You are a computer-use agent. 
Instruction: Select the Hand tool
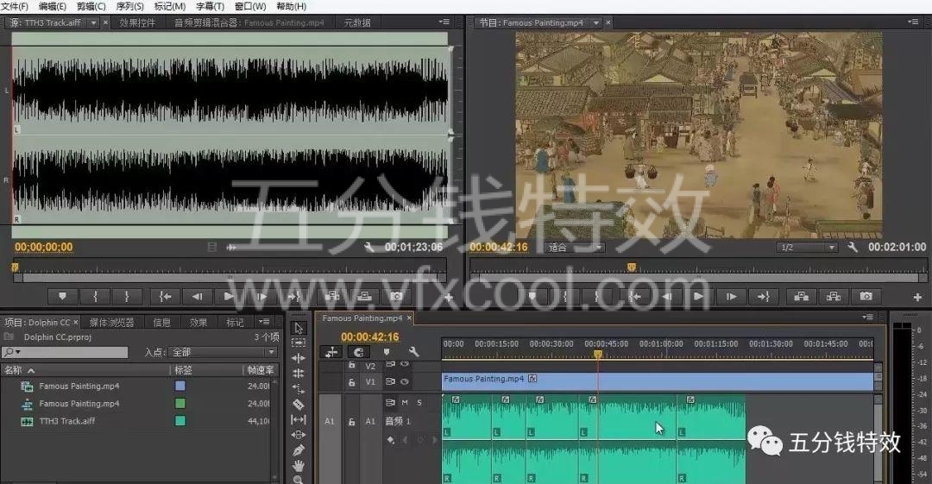(x=299, y=465)
